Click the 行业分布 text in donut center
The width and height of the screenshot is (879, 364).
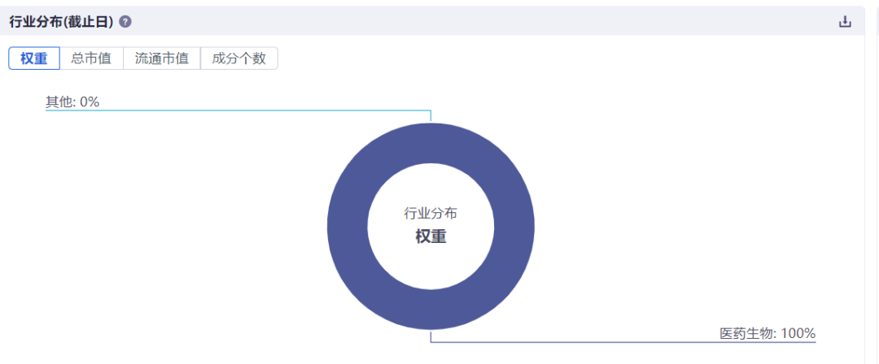pos(431,213)
